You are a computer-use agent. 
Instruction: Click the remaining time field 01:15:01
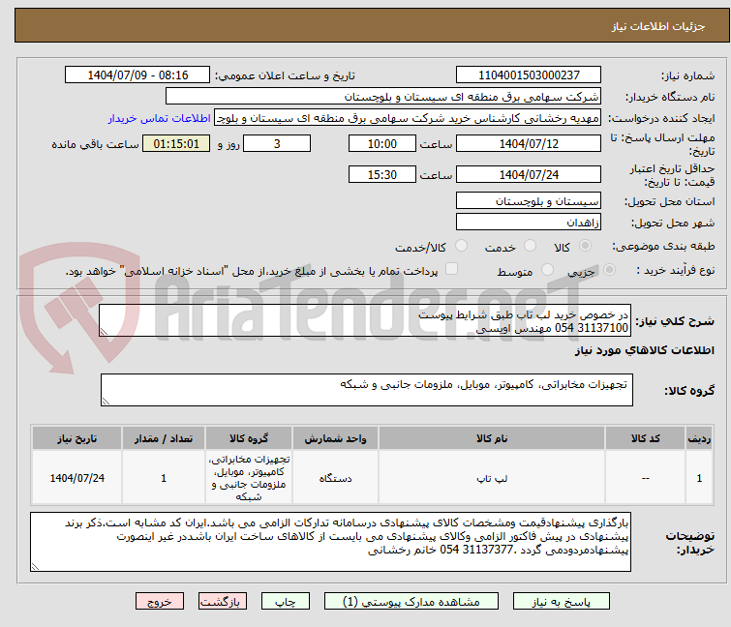(x=176, y=143)
